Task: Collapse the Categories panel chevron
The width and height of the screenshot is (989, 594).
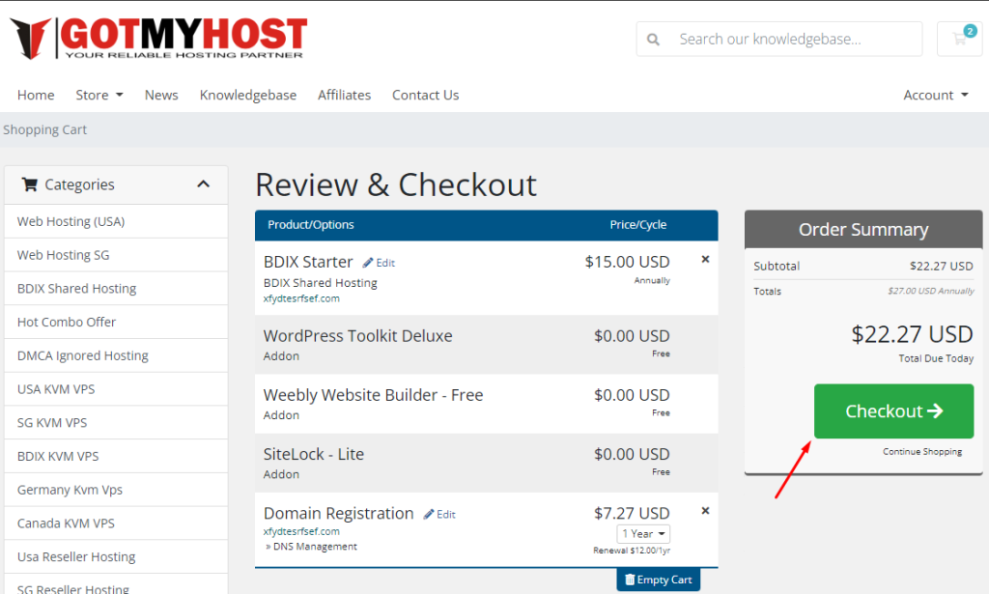Action: click(203, 184)
